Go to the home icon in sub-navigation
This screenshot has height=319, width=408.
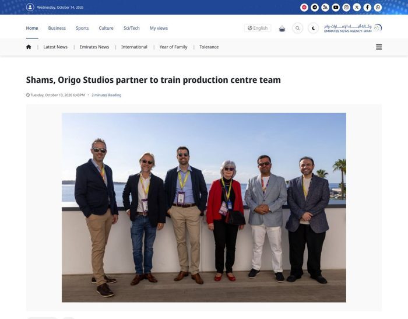[29, 47]
